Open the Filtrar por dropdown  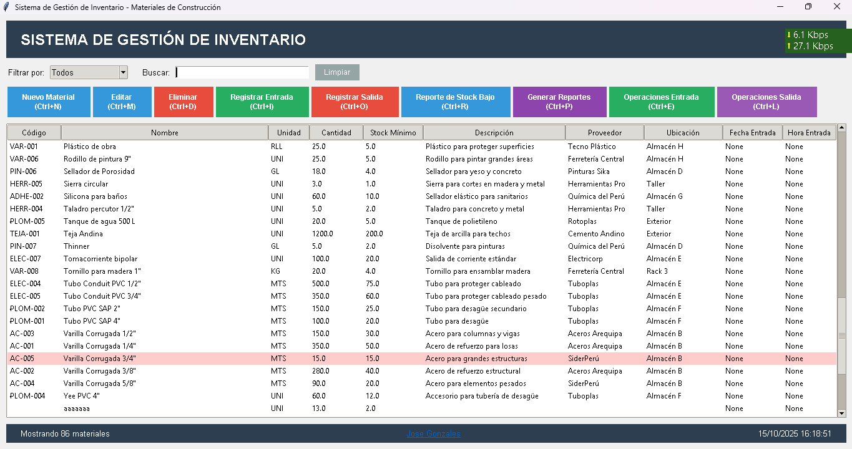[x=87, y=72]
